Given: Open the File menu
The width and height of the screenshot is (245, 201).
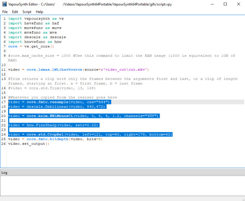Looking at the screenshot, I should [5, 12].
